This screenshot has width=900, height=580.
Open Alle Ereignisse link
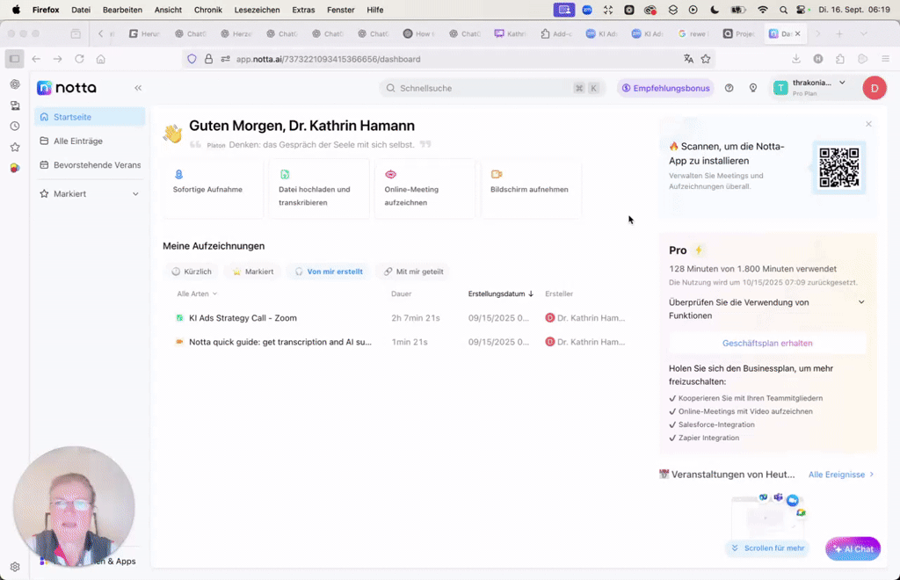click(841, 475)
